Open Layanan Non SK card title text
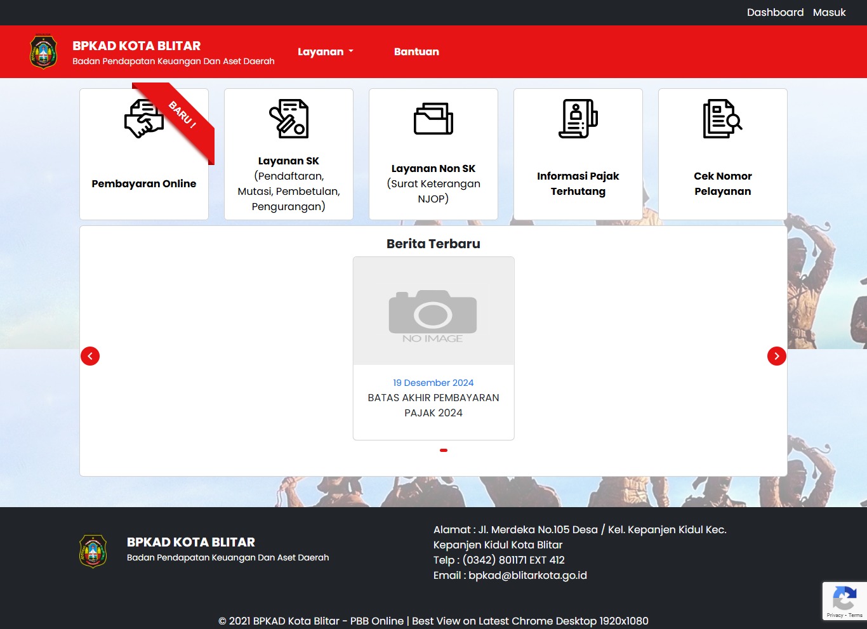Image resolution: width=867 pixels, height=629 pixels. 433,169
